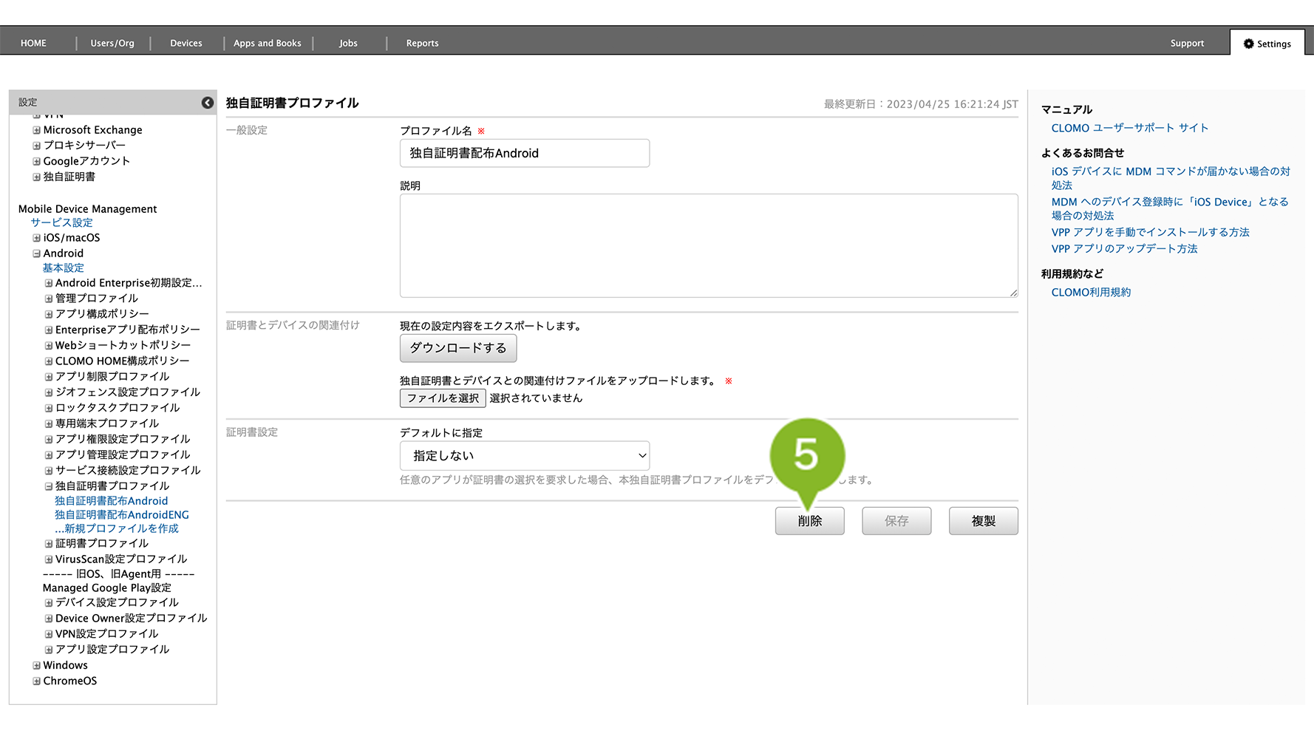Collapse the Android tree node
The image size is (1314, 739).
click(x=36, y=253)
